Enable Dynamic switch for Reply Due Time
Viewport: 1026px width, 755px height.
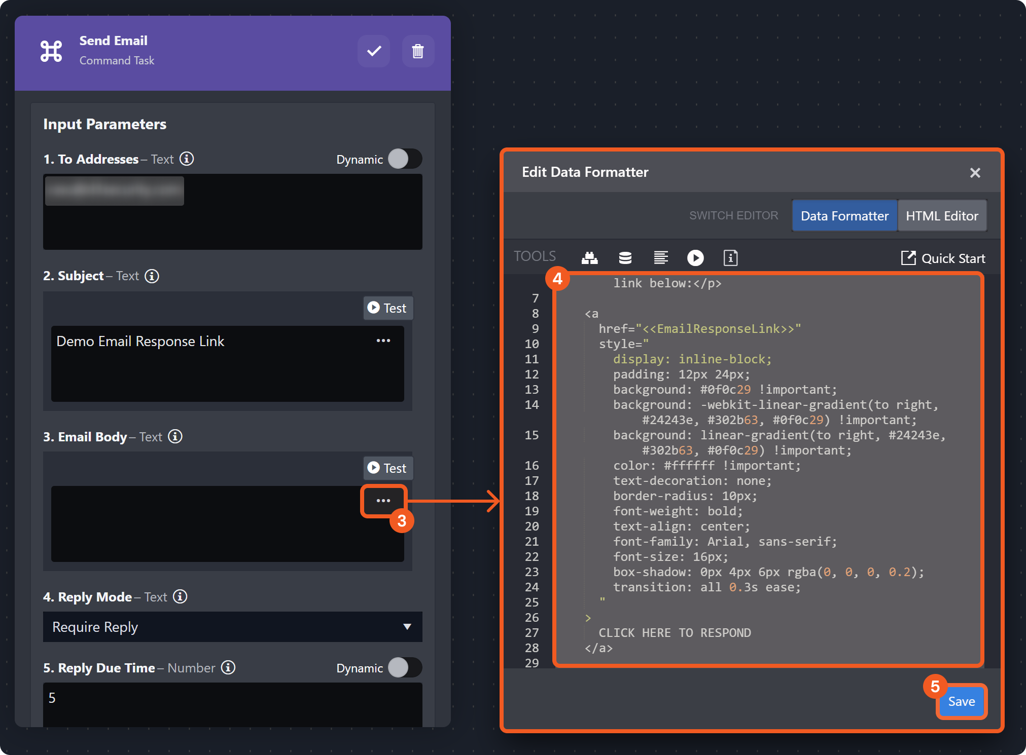point(405,668)
